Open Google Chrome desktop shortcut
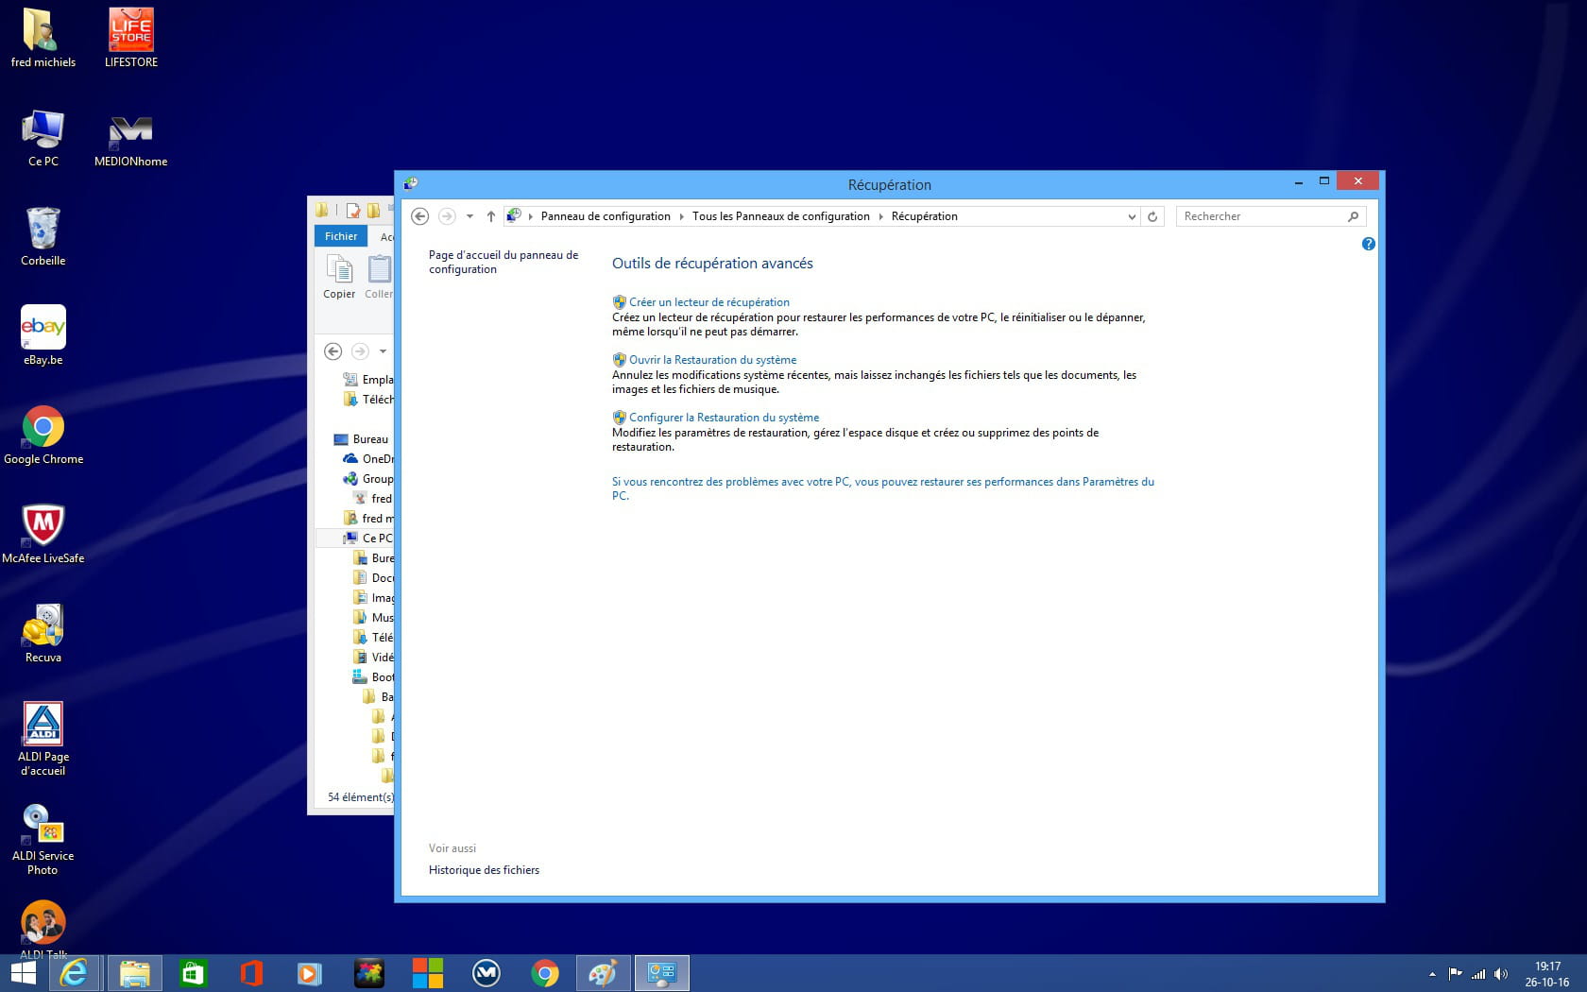 coord(43,436)
